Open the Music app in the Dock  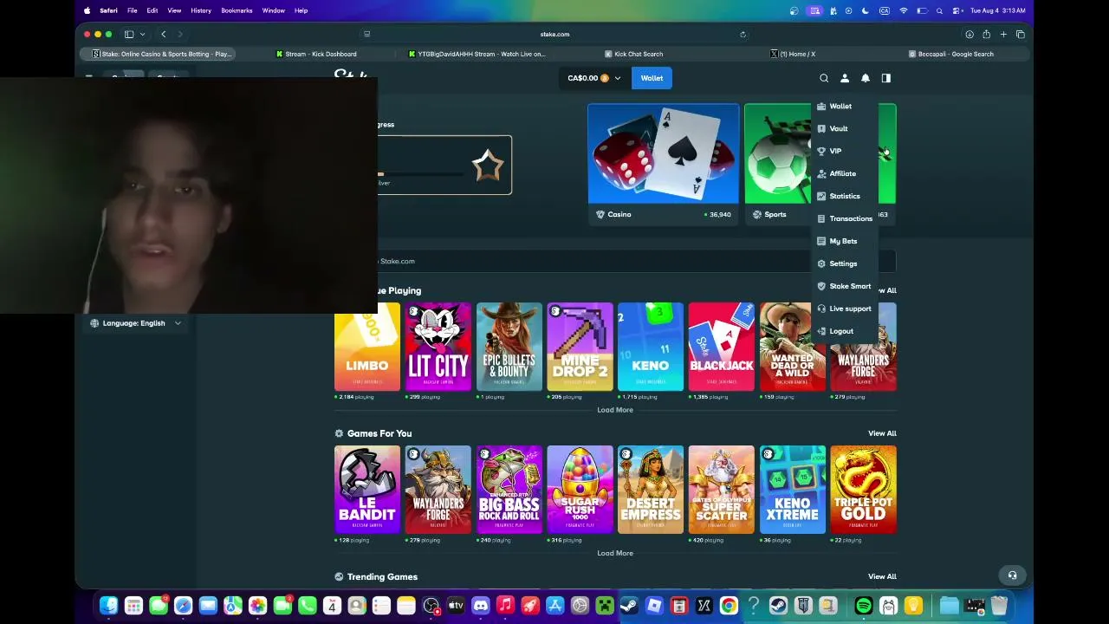point(506,606)
